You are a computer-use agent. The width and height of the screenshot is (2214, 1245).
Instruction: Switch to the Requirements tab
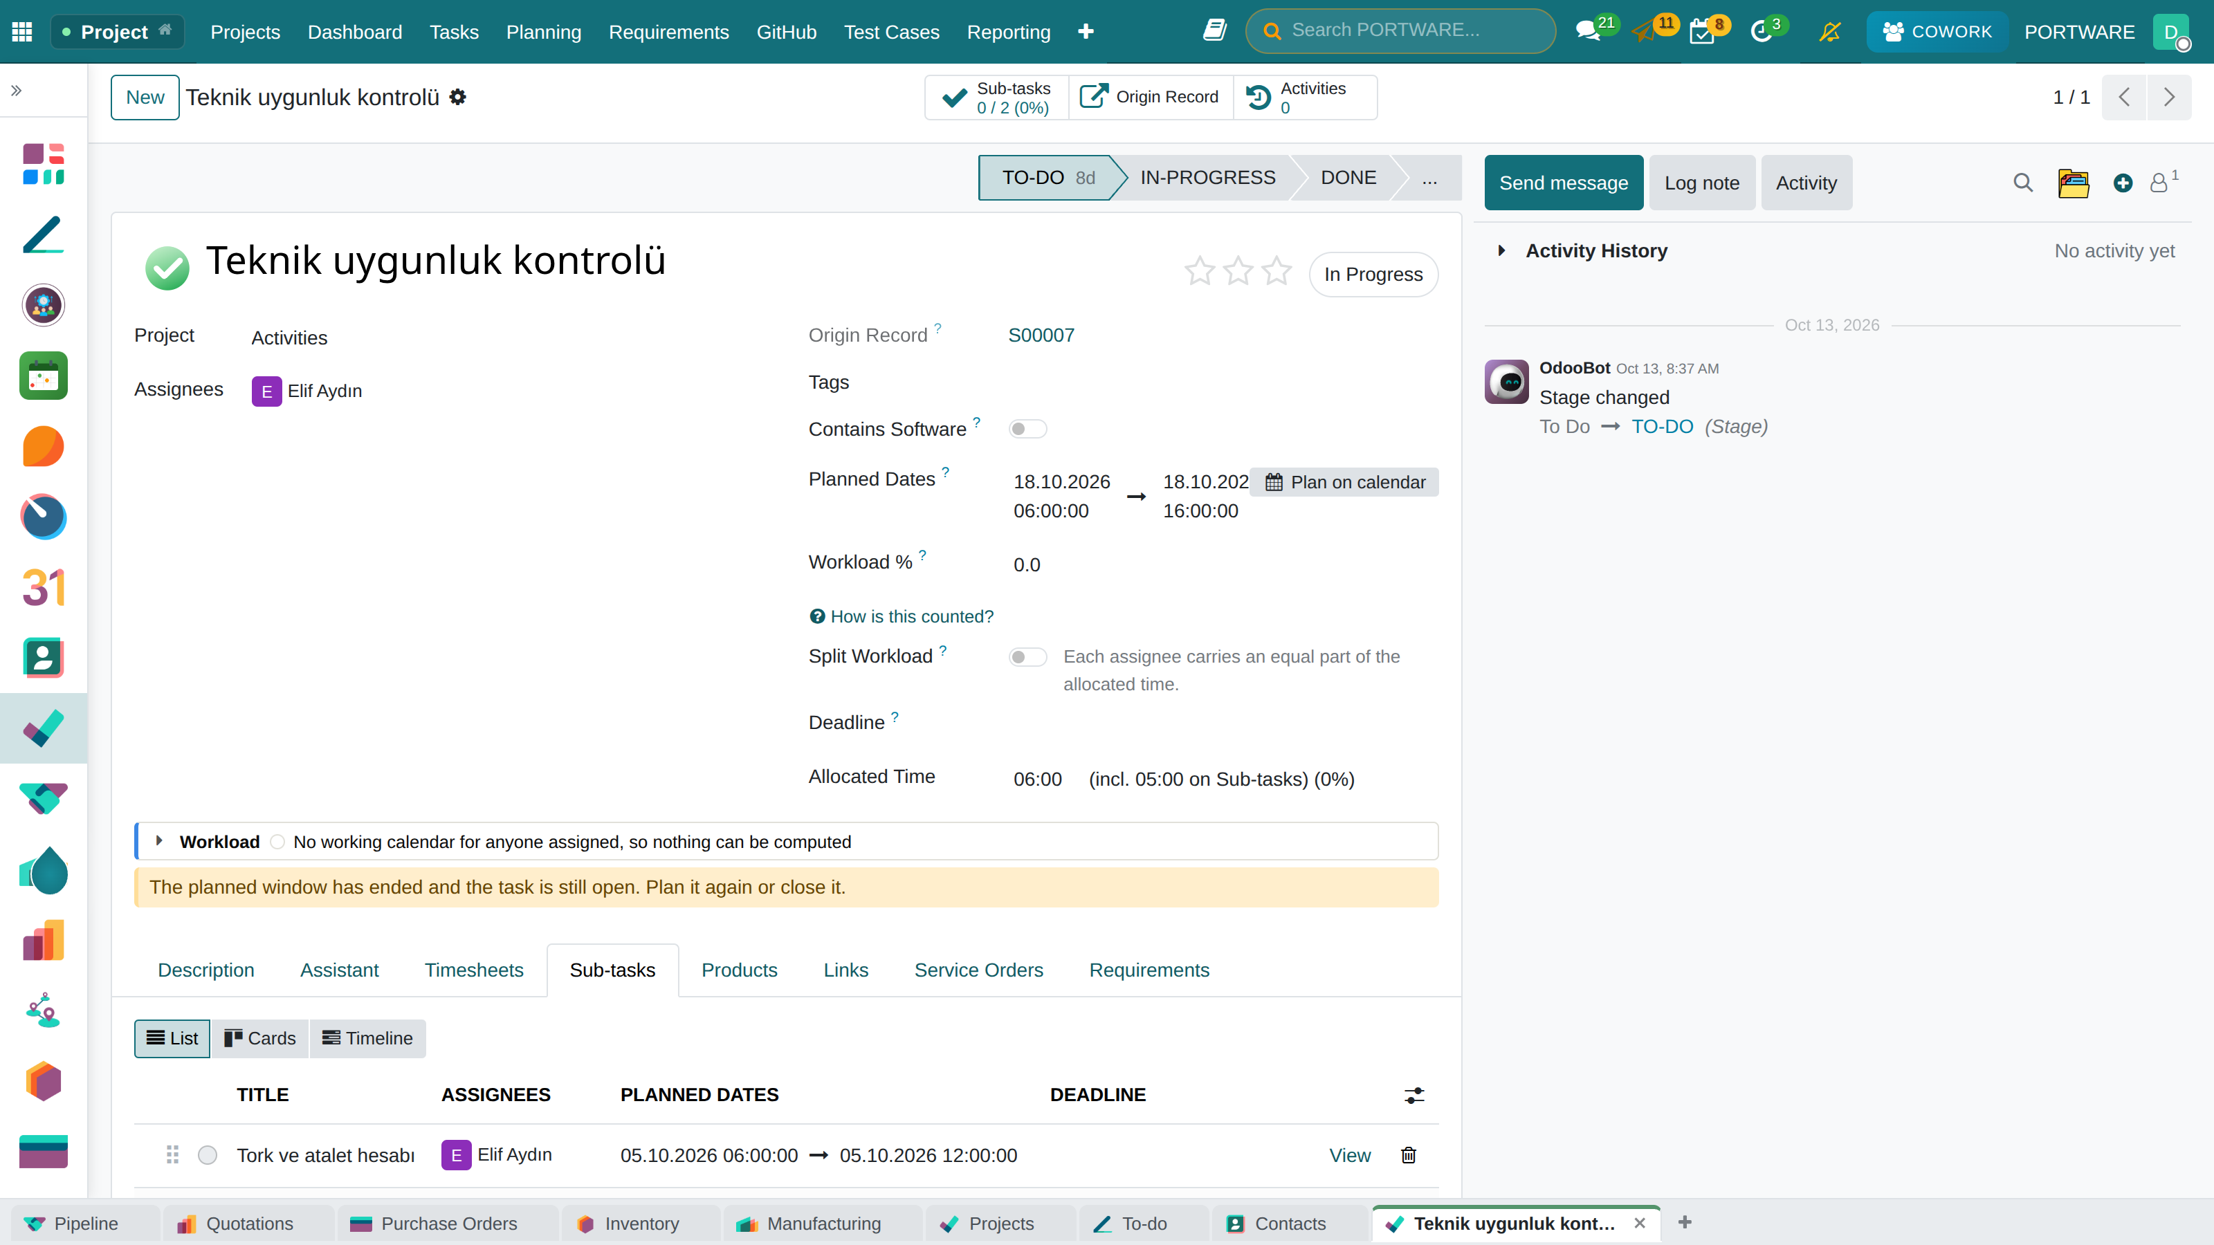click(x=1149, y=970)
